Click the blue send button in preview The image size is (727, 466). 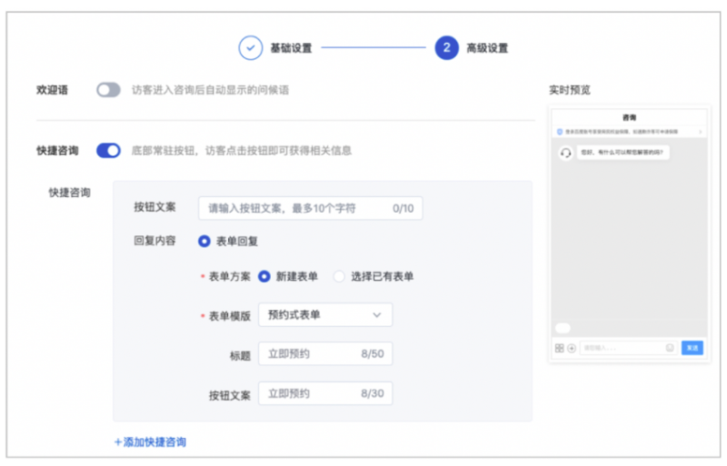[x=692, y=348]
